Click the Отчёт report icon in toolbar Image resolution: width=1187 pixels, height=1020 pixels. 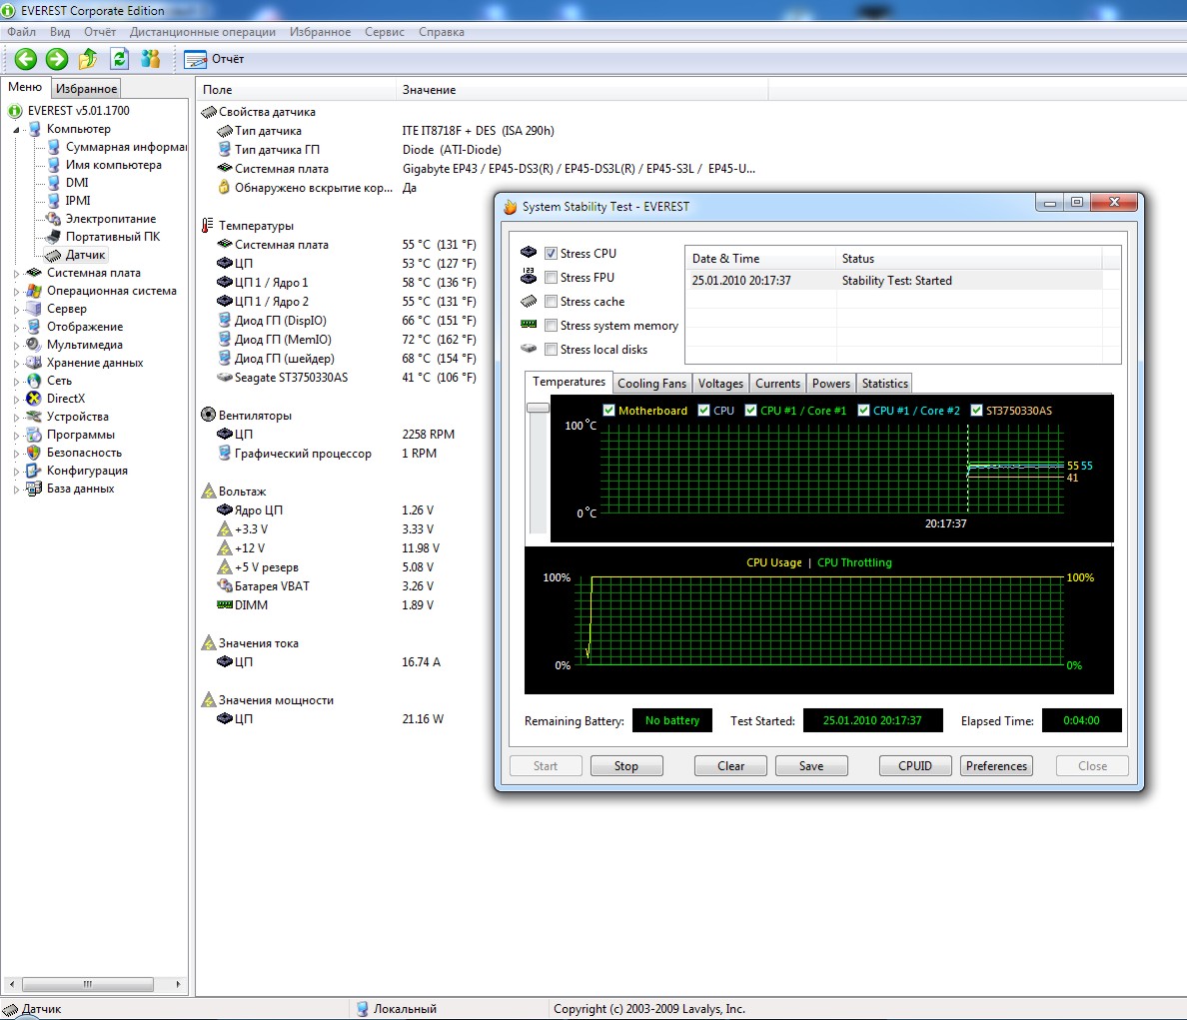coord(196,59)
